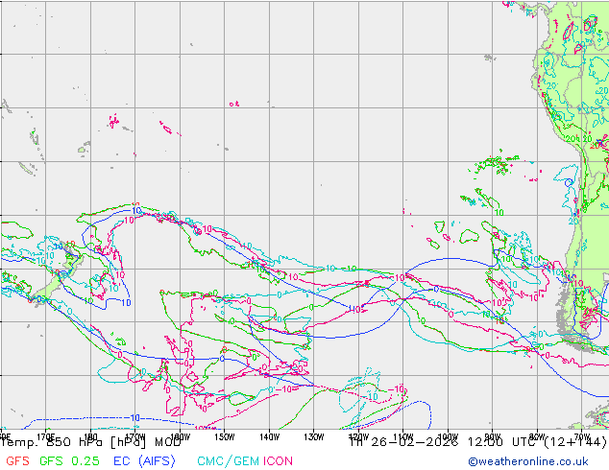Image resolution: width=609 pixels, height=470 pixels.
Task: Click the forecast date and time text
Action: tap(471, 443)
